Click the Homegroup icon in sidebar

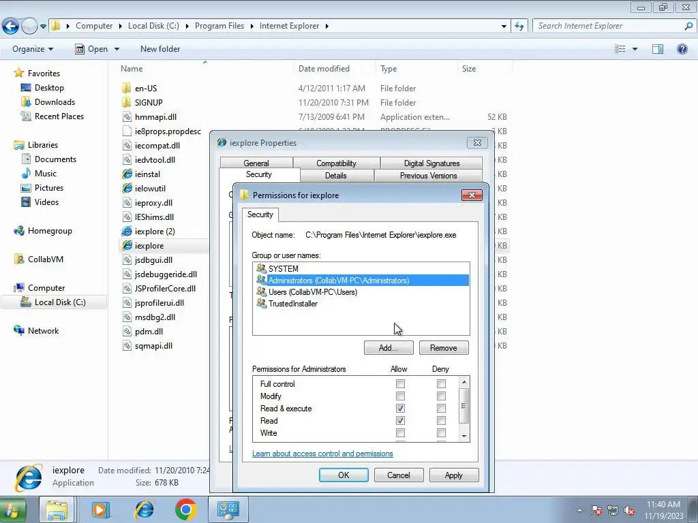click(x=18, y=231)
